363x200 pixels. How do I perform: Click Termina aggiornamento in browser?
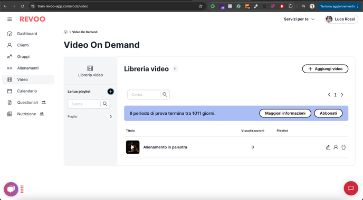[339, 6]
